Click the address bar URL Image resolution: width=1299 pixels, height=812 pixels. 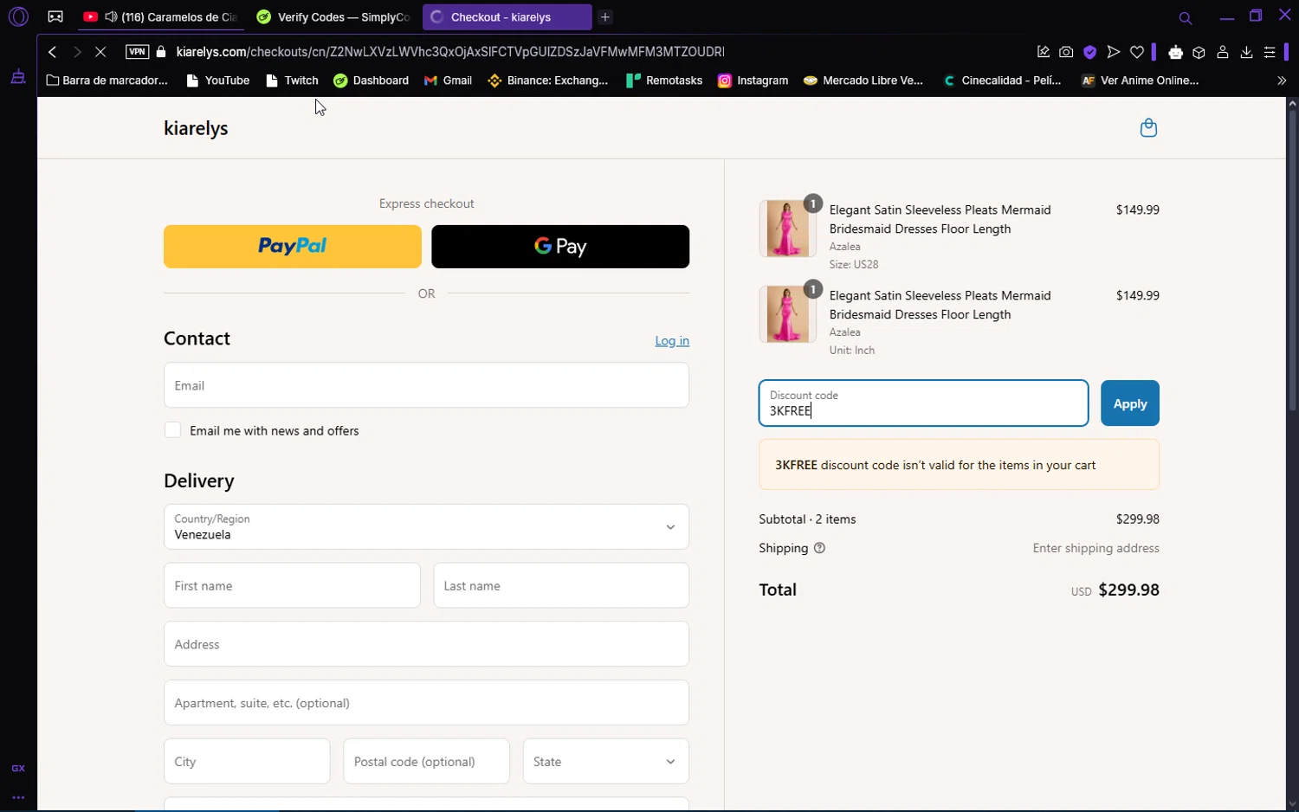click(449, 52)
